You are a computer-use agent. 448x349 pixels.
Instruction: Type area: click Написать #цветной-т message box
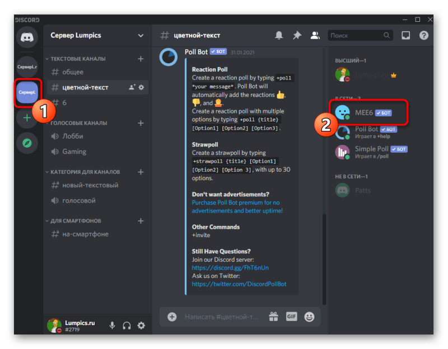click(x=221, y=317)
